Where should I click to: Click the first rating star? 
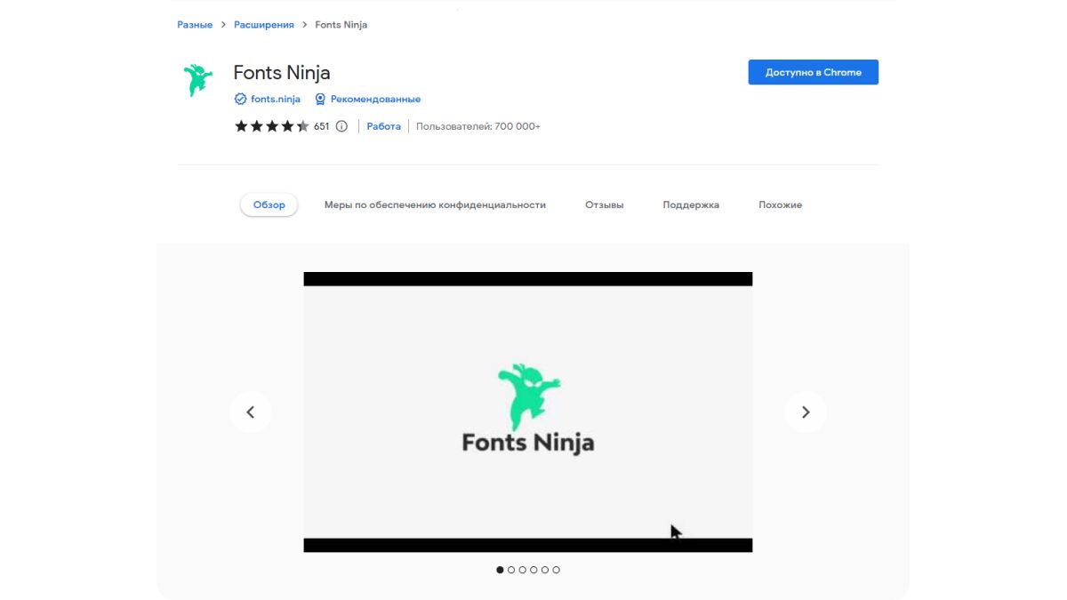242,126
